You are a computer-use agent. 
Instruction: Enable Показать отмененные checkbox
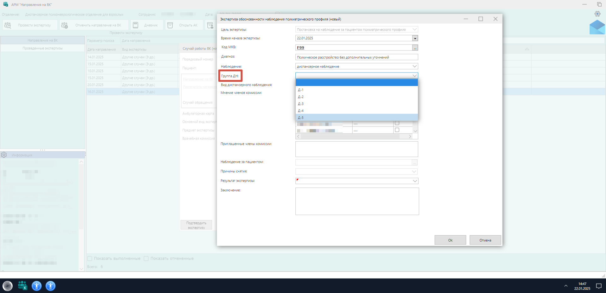pos(146,259)
